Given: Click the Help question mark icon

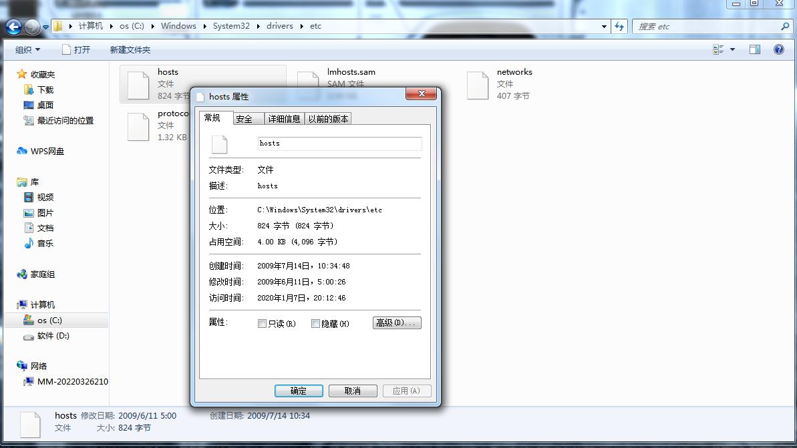Looking at the screenshot, I should 779,49.
